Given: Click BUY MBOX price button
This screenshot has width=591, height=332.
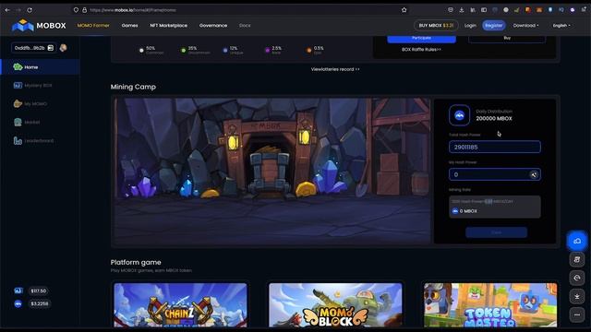Looking at the screenshot, I should (x=436, y=25).
